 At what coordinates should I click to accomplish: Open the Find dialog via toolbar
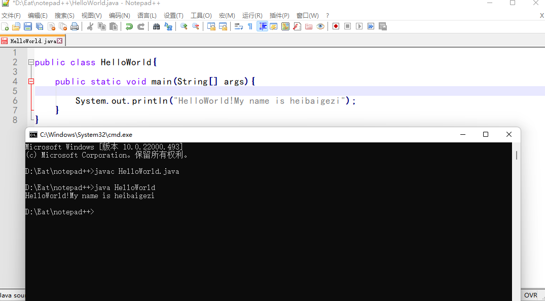click(x=157, y=26)
